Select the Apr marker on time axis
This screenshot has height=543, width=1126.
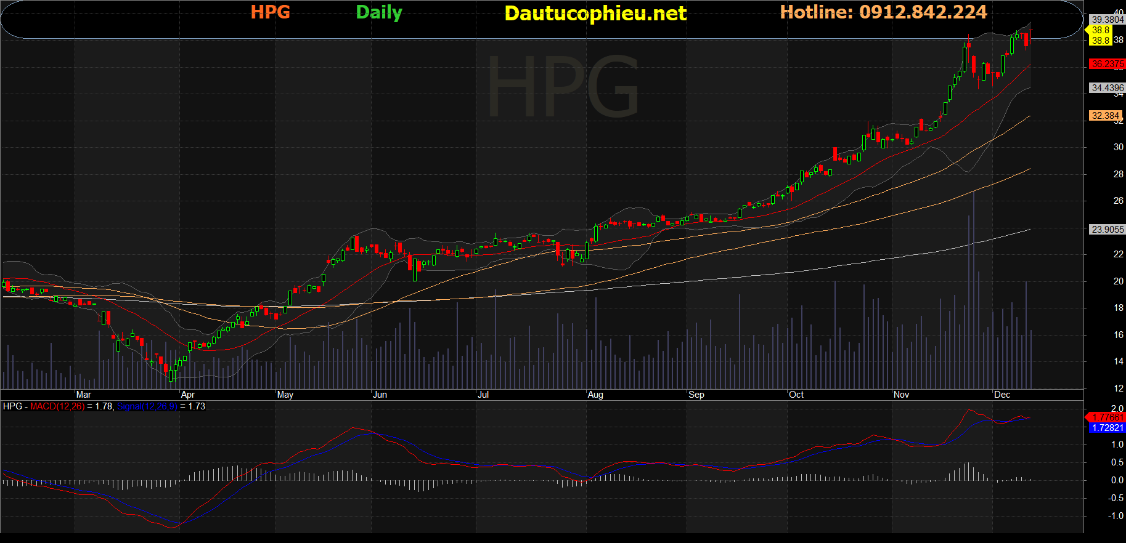pyautogui.click(x=188, y=395)
